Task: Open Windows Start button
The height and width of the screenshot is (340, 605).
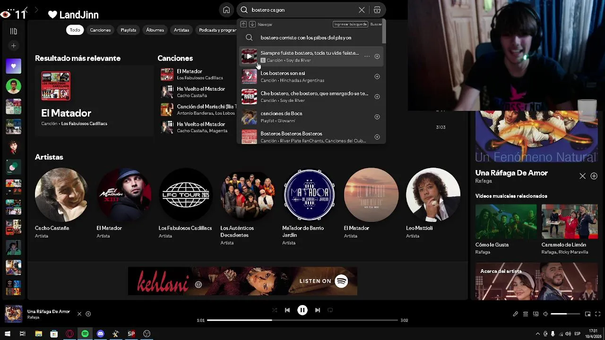Action: pyautogui.click(x=7, y=334)
